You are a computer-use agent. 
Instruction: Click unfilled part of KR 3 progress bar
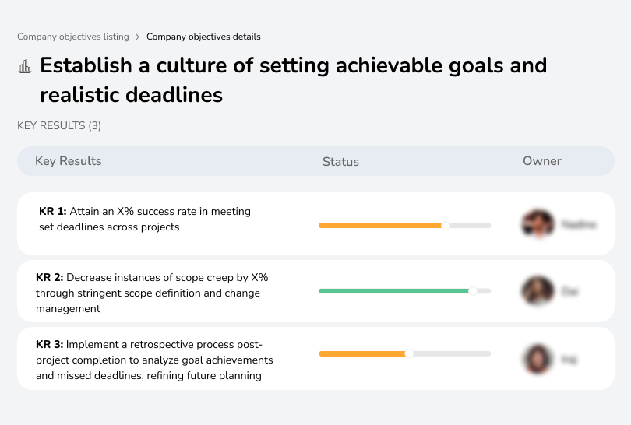[452, 353]
